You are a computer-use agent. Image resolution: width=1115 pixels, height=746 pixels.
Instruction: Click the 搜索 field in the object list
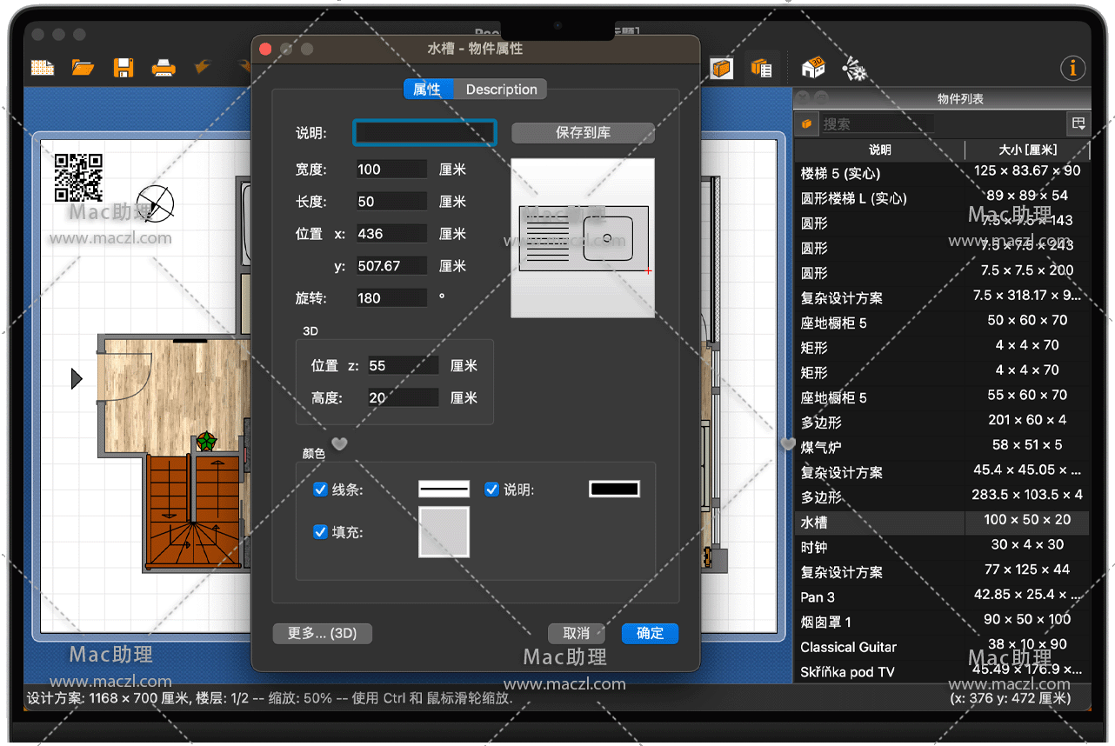pos(874,124)
